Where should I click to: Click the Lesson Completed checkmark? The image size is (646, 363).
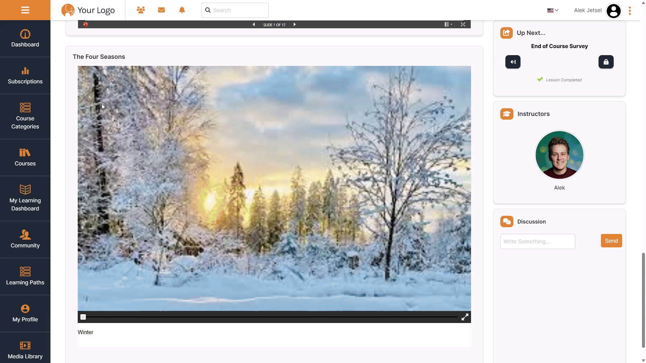pos(540,79)
